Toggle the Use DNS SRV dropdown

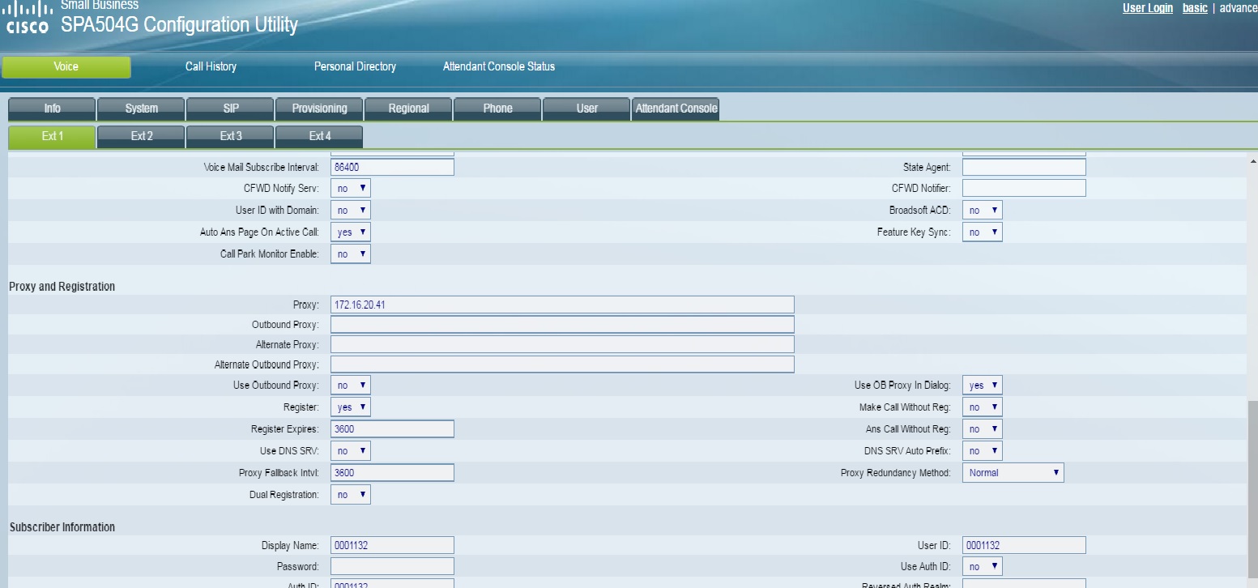(x=350, y=451)
